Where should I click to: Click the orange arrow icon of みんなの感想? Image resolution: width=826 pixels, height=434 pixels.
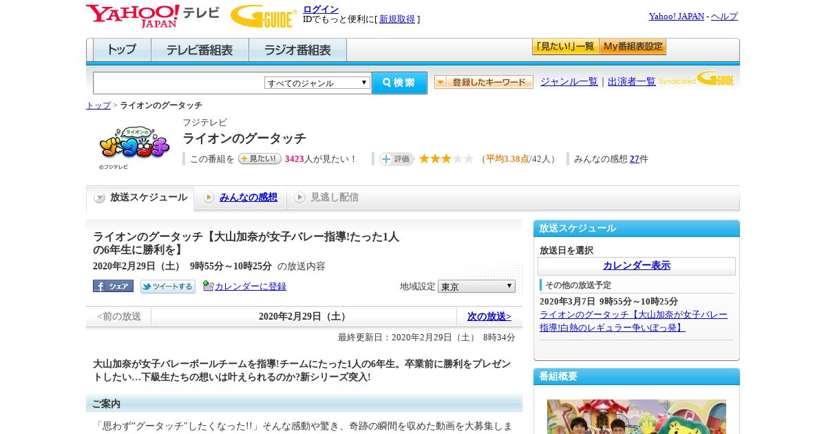(209, 198)
